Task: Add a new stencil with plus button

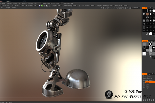Action: point(150,57)
